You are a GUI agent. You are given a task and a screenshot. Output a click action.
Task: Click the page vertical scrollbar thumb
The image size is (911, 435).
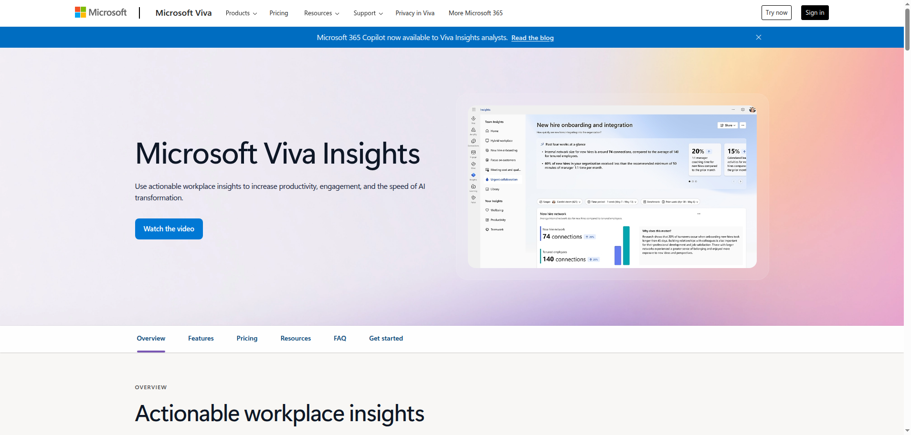907,29
